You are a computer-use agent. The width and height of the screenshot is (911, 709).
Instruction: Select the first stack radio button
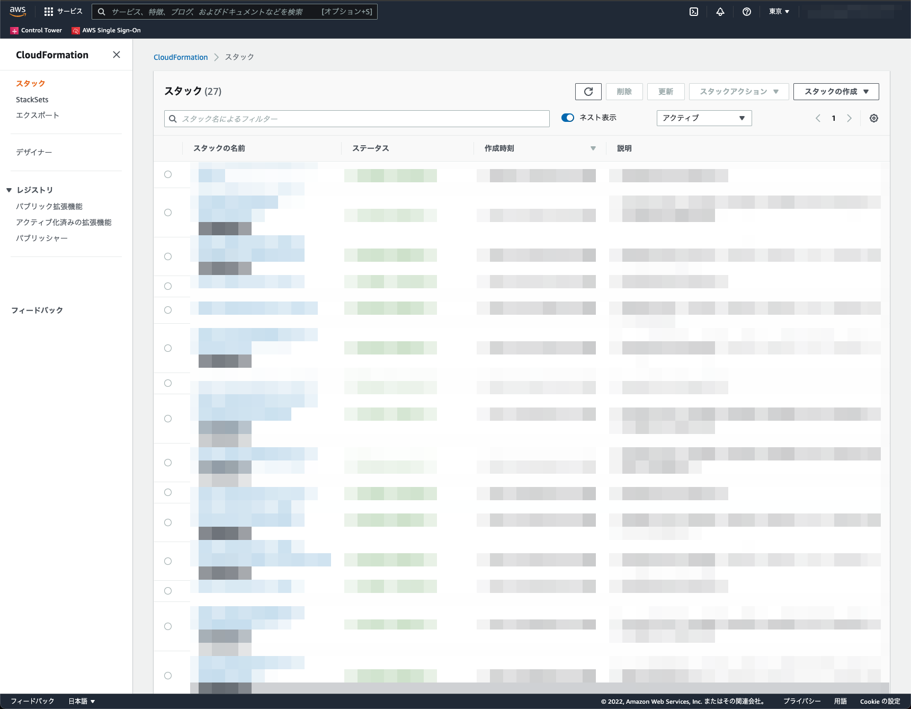pos(168,174)
